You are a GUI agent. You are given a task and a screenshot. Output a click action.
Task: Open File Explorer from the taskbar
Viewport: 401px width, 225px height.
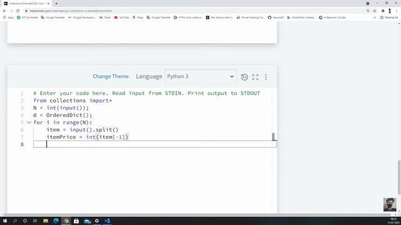pyautogui.click(x=46, y=221)
